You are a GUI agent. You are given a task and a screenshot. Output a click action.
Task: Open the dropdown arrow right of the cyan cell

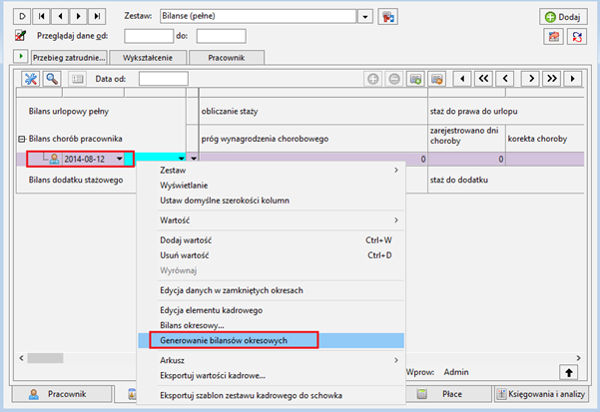point(194,159)
